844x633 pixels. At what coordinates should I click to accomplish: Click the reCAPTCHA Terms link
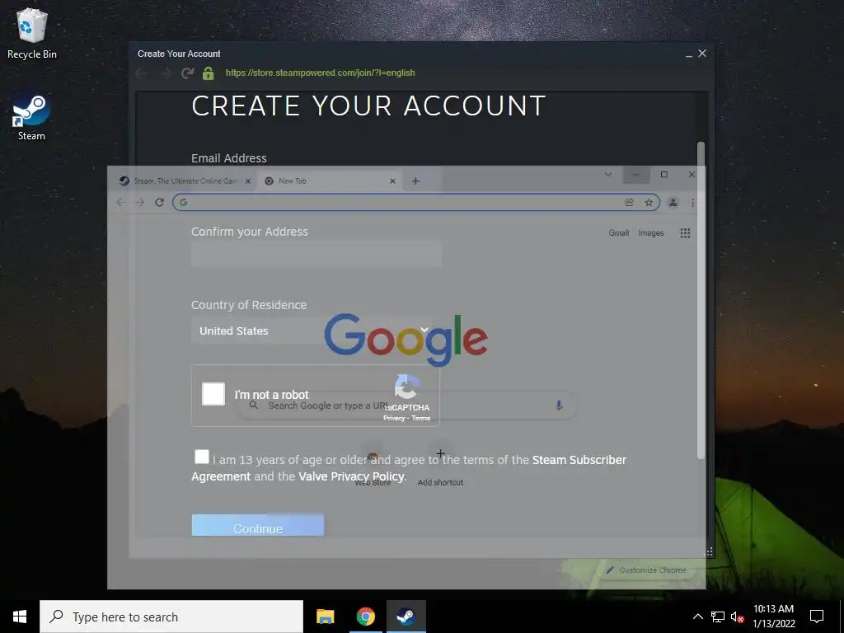pyautogui.click(x=421, y=418)
